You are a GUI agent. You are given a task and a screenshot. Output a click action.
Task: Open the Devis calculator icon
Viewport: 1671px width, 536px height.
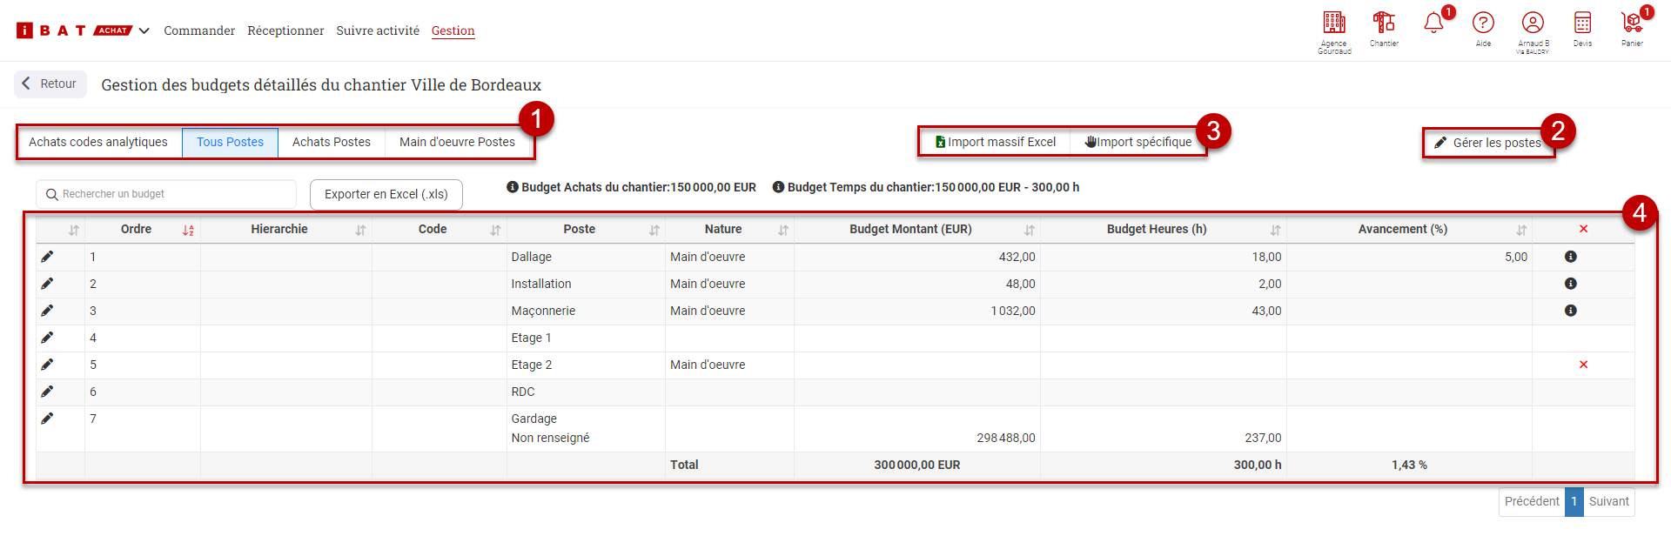(x=1582, y=24)
